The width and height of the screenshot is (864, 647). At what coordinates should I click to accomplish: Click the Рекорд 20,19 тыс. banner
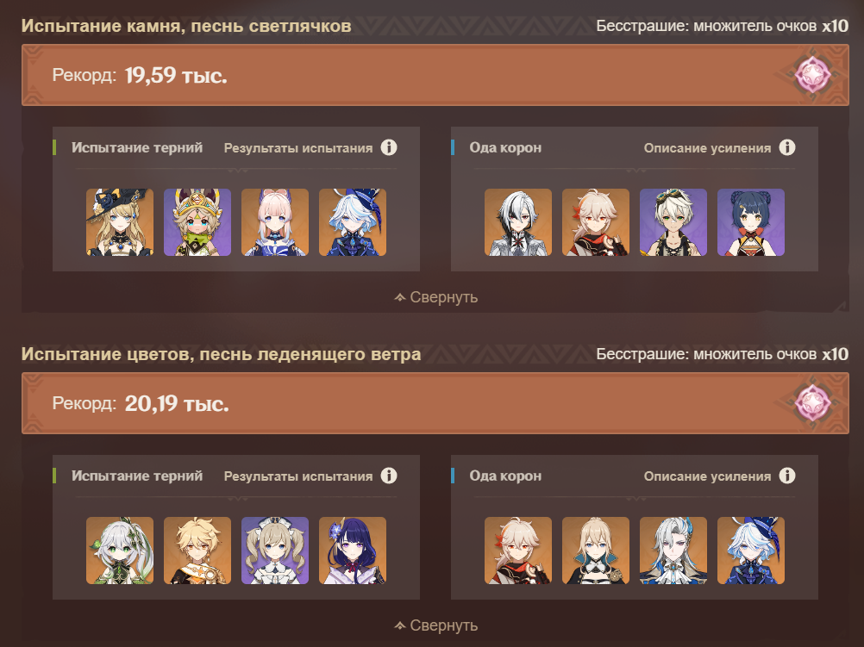click(x=435, y=403)
